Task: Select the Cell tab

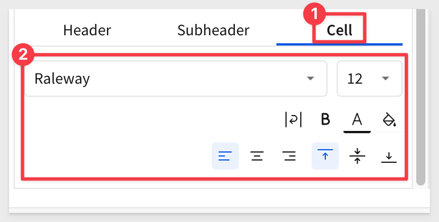Action: [x=339, y=30]
